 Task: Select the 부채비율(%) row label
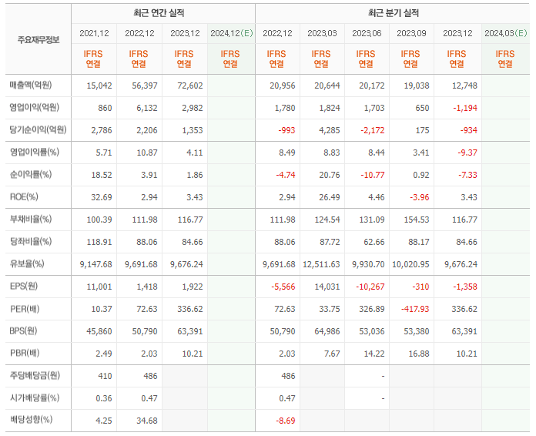pyautogui.click(x=31, y=219)
